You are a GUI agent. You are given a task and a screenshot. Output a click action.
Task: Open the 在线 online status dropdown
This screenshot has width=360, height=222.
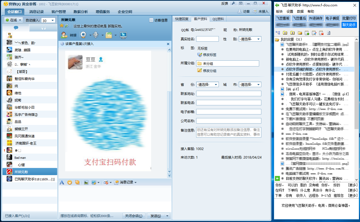13,20
